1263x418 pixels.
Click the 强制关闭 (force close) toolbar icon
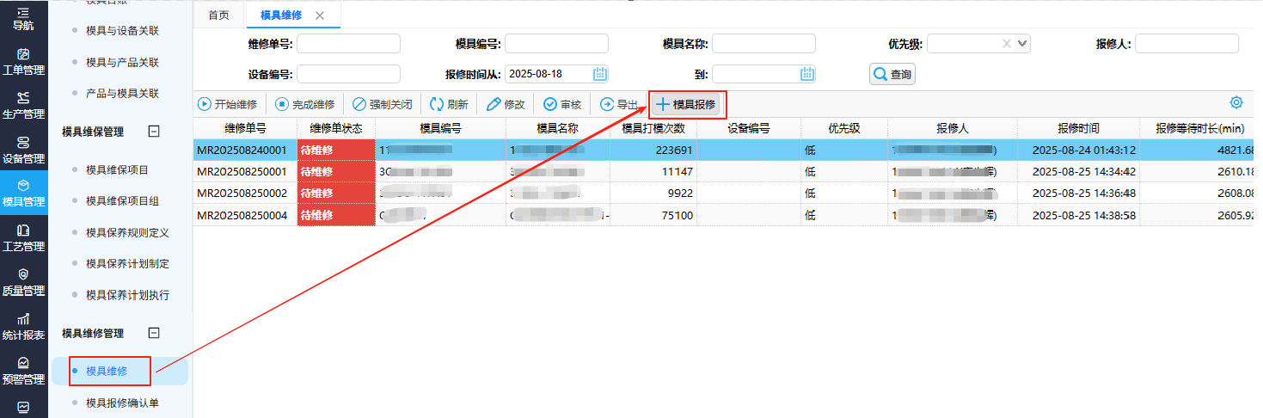tap(359, 105)
